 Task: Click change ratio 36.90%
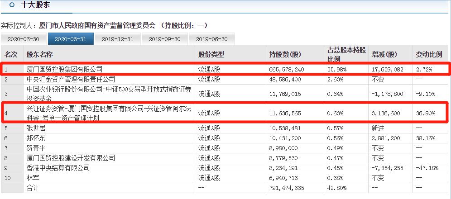click(425, 114)
